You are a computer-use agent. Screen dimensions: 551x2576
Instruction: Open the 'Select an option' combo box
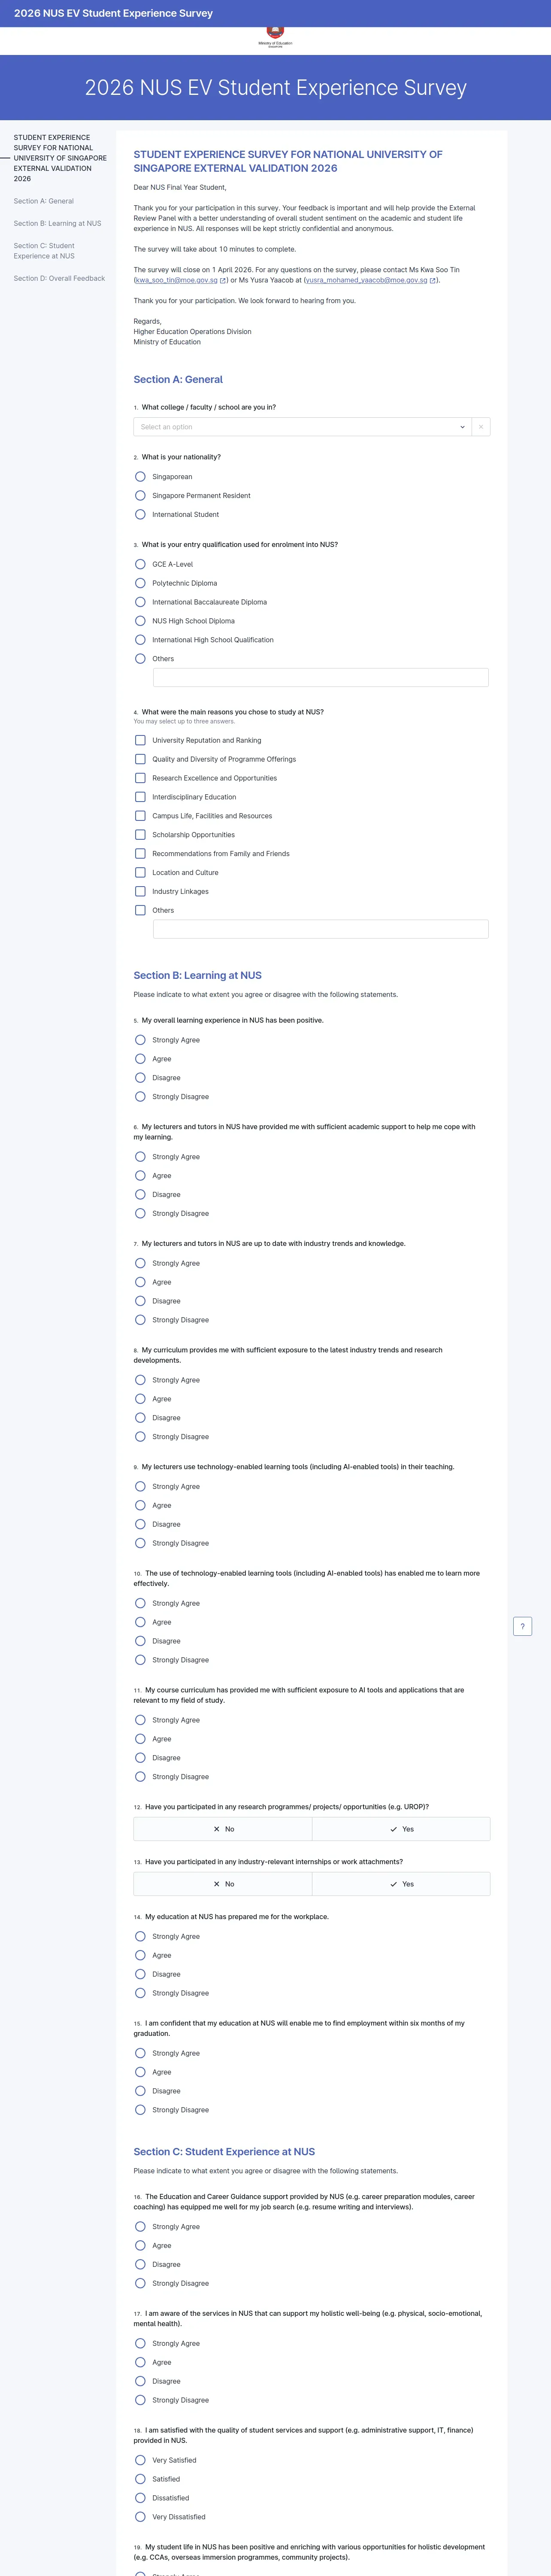point(295,427)
